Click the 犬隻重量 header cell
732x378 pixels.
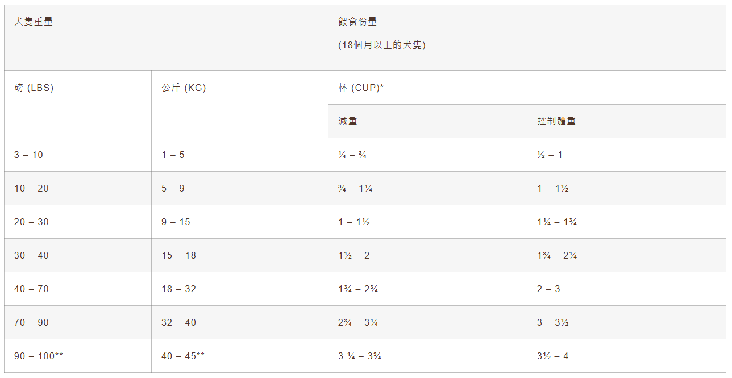pos(34,22)
